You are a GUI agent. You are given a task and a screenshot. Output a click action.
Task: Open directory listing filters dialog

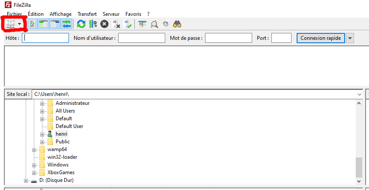point(143,24)
